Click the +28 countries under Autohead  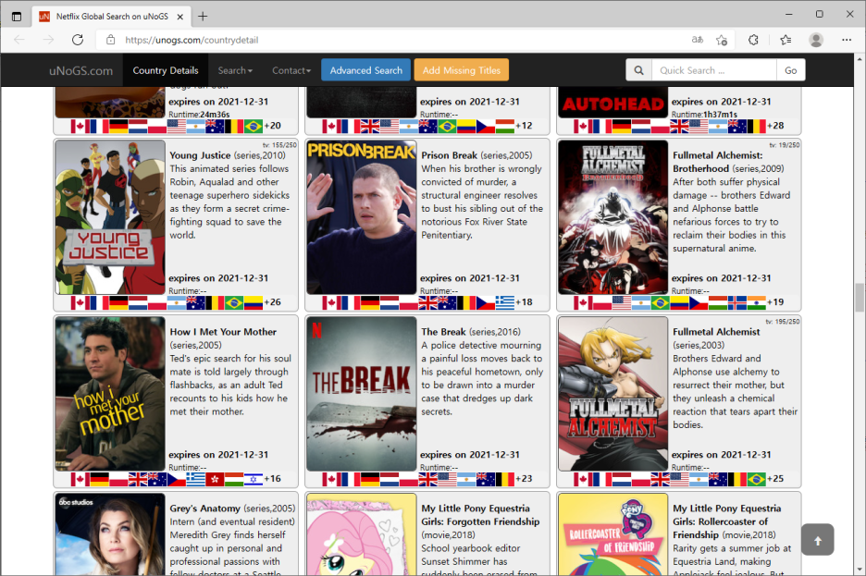pyautogui.click(x=775, y=126)
